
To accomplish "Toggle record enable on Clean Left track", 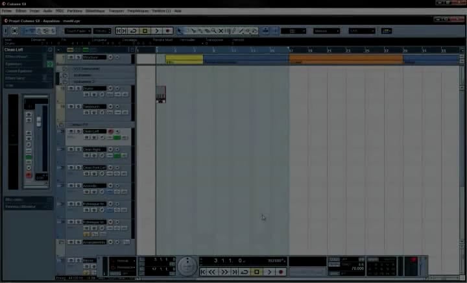I will 110,131.
